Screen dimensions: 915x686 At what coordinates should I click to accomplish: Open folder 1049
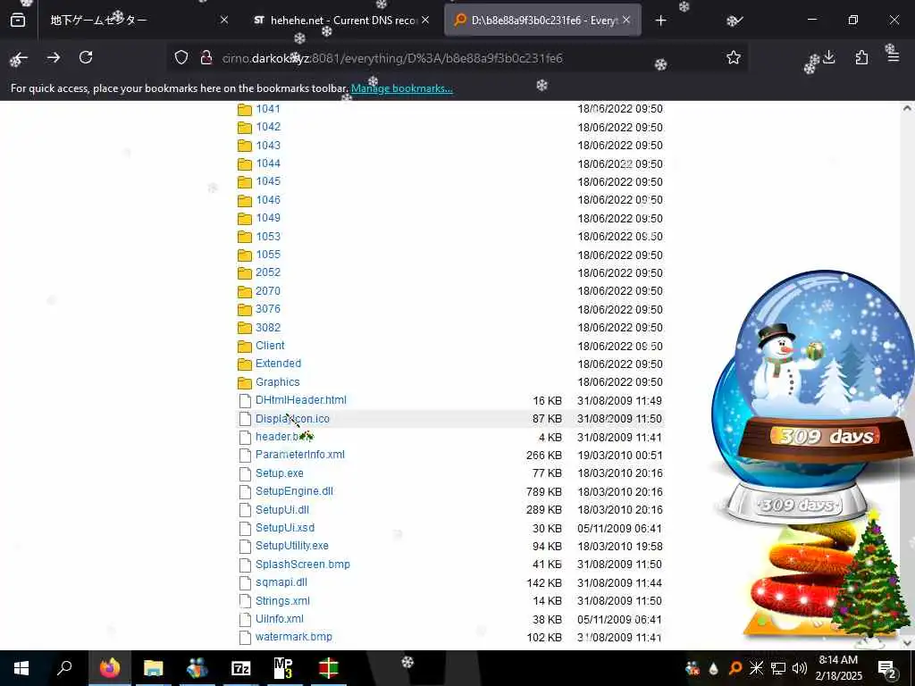click(x=268, y=218)
